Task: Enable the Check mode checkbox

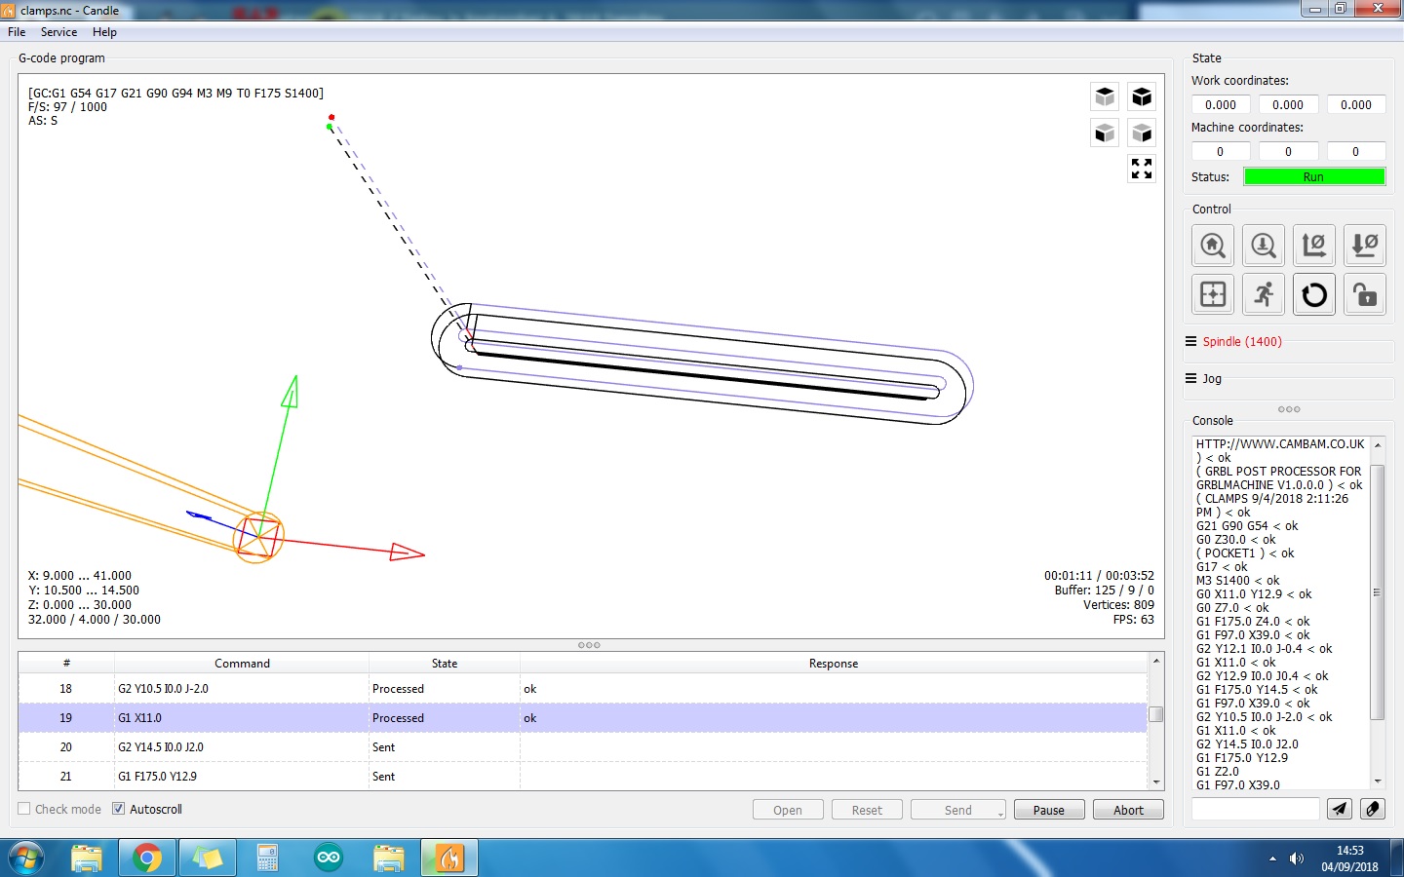Action: [x=25, y=809]
